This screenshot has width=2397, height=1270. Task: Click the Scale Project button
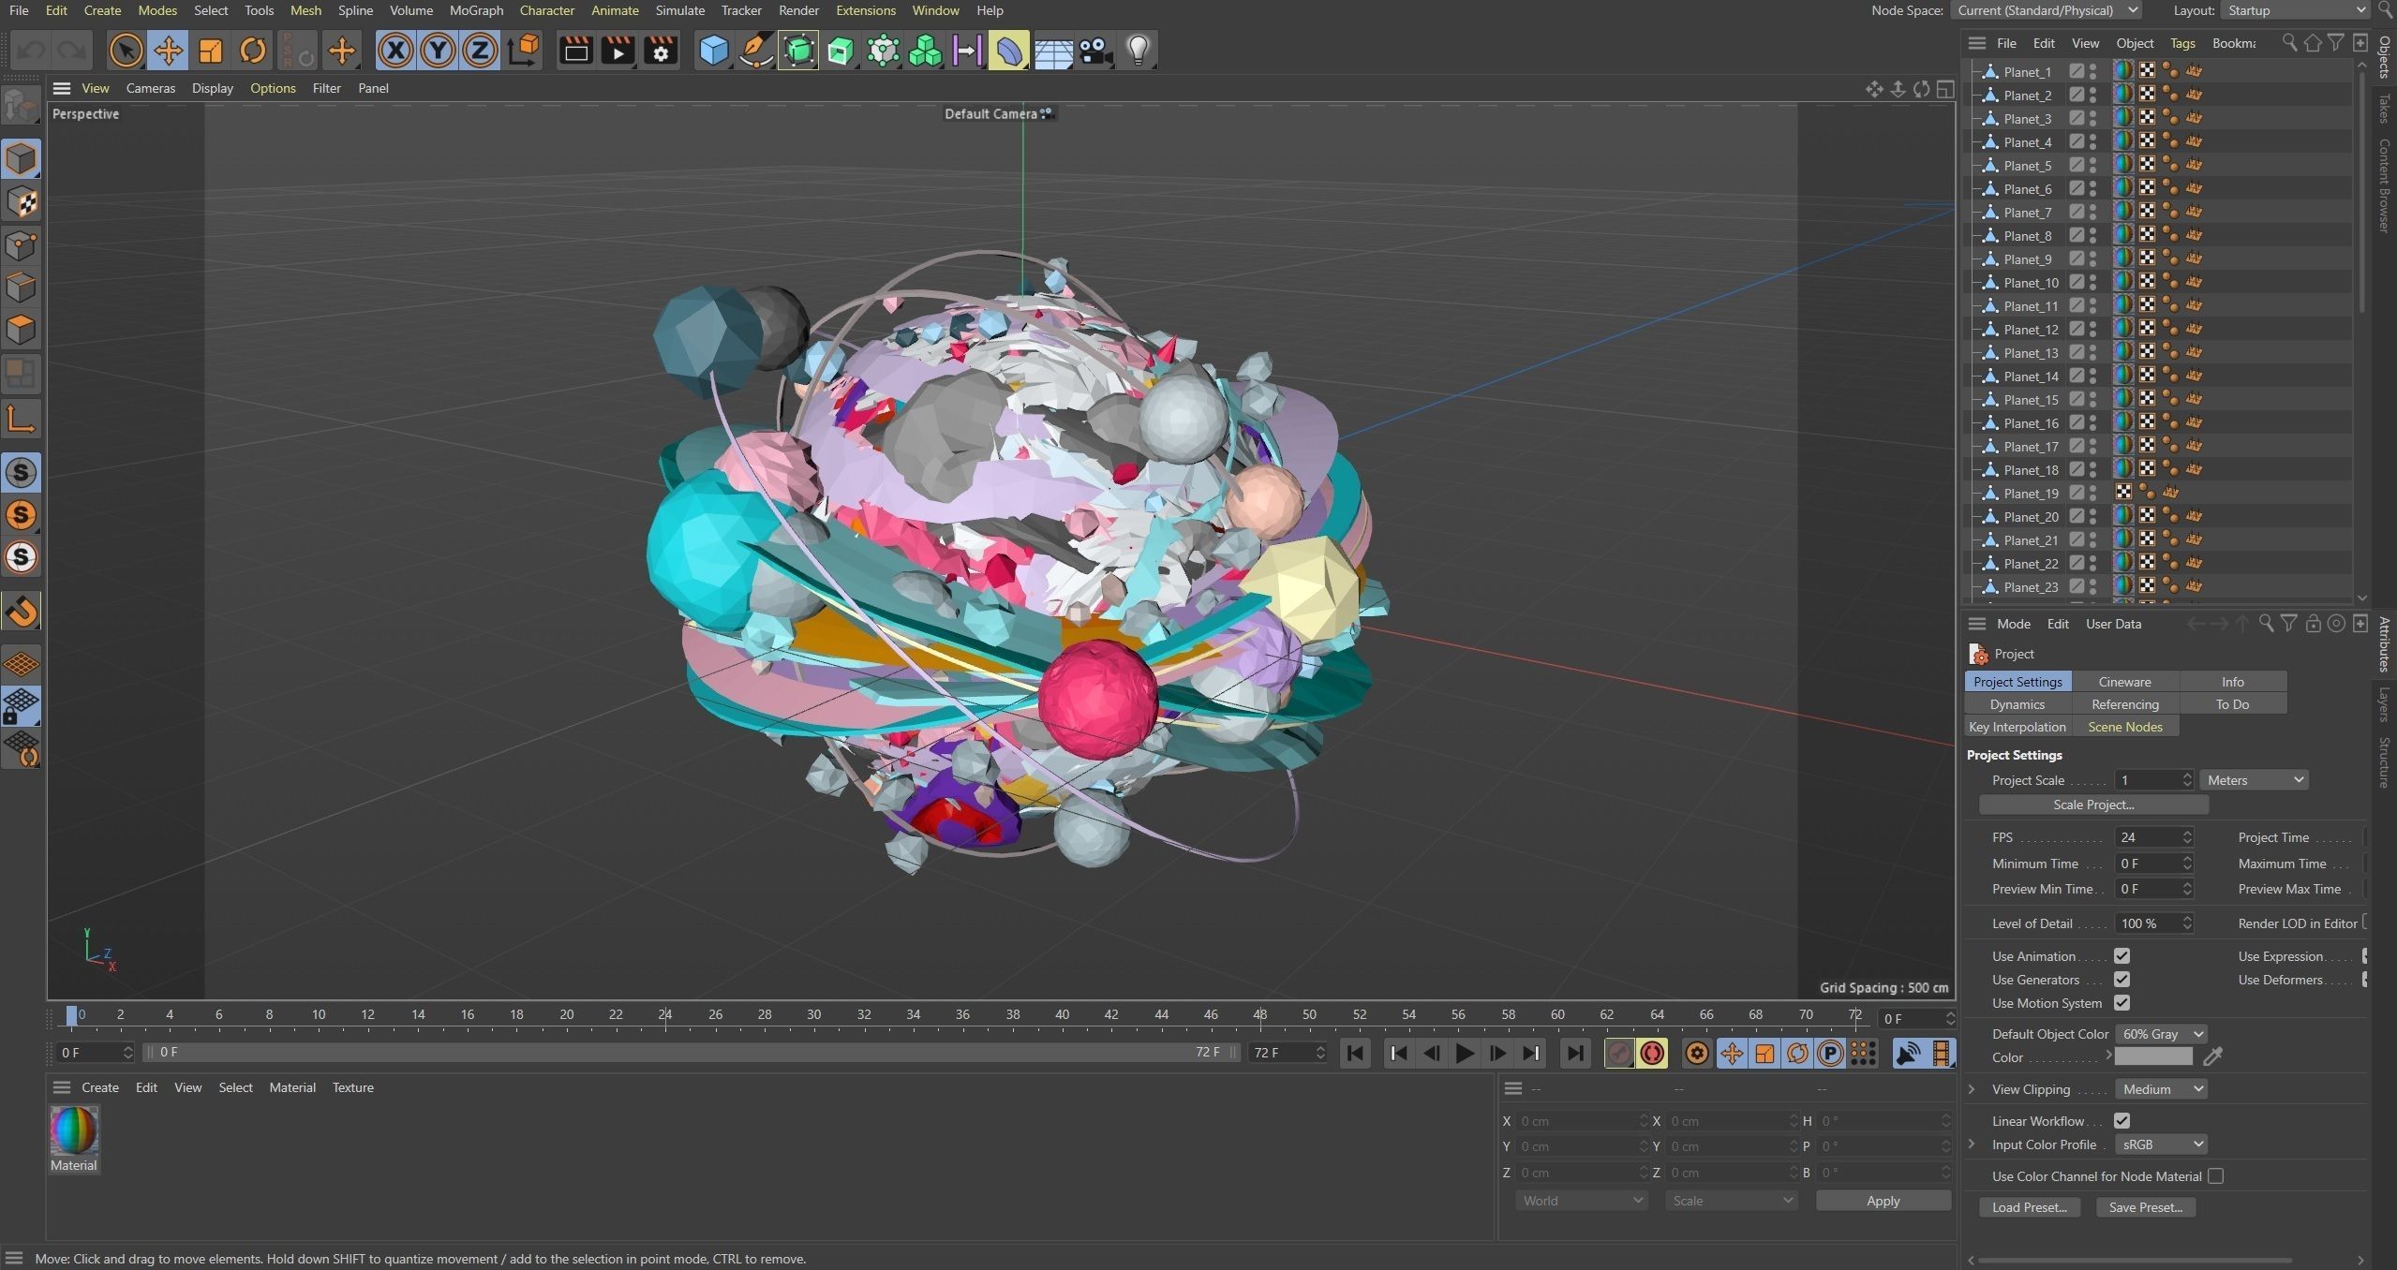pos(2093,805)
